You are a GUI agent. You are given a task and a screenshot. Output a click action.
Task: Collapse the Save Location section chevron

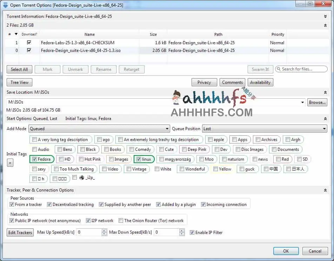point(325,93)
